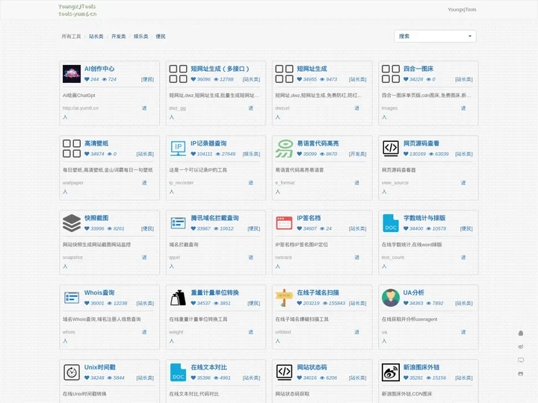Click YoungxjTools link in top right
The height and width of the screenshot is (403, 538).
(x=462, y=10)
